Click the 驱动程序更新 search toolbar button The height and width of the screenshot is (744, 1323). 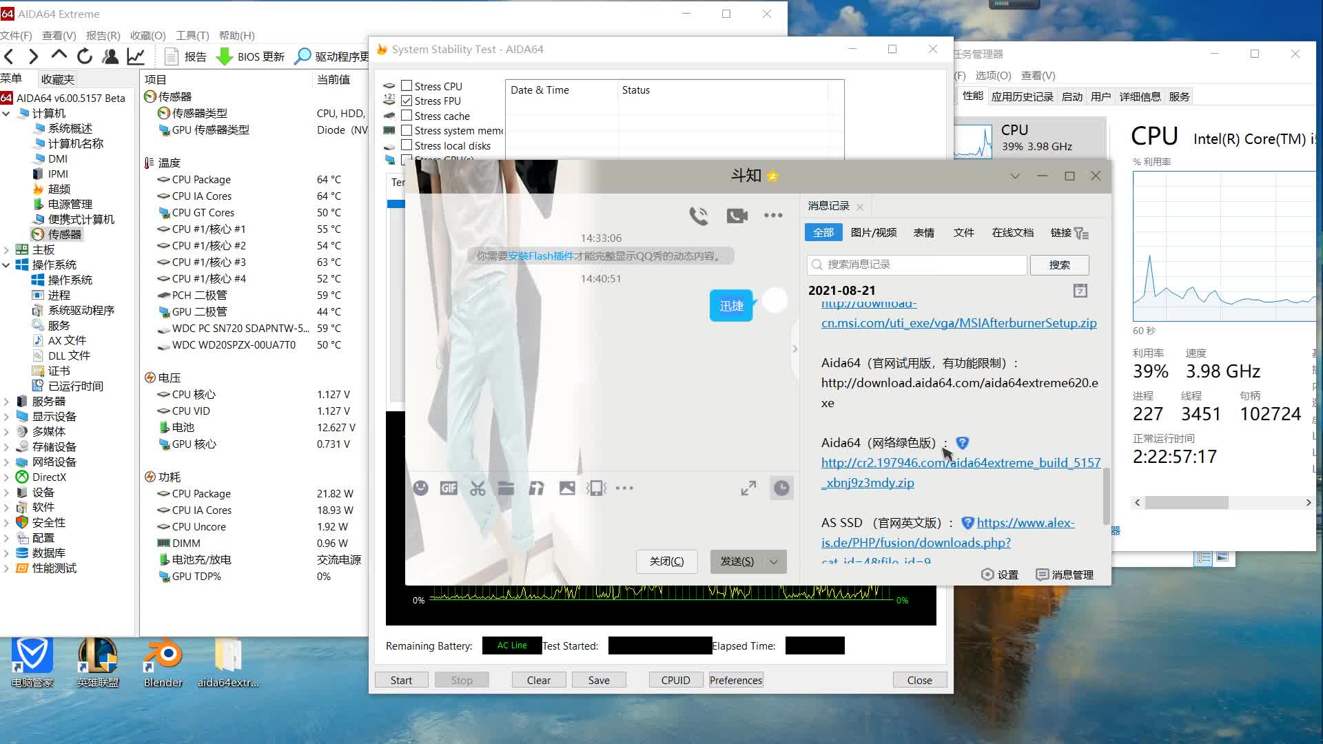point(332,56)
